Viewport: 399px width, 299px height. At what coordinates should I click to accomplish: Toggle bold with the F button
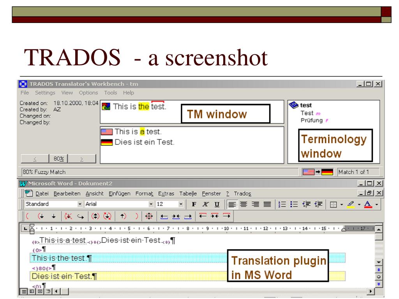(194, 204)
